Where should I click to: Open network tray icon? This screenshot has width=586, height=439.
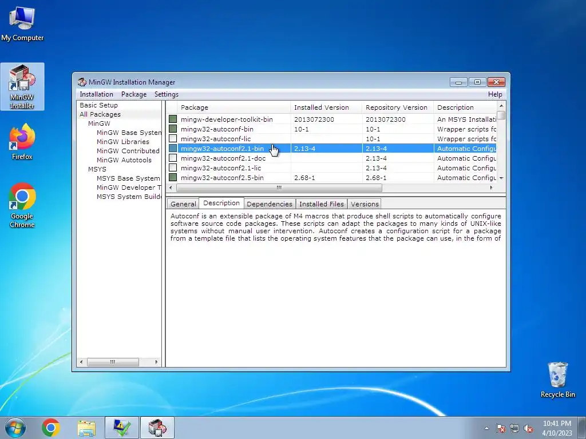point(514,428)
